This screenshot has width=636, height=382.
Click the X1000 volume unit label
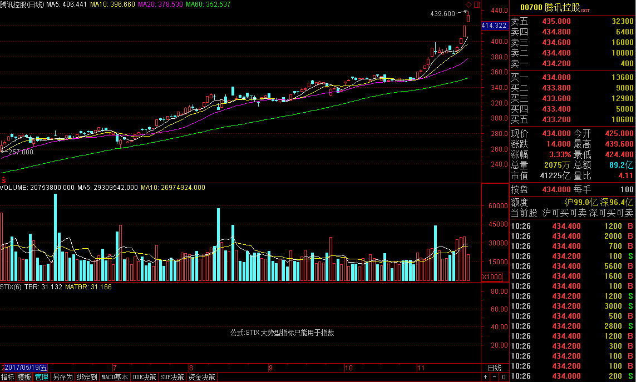491,277
